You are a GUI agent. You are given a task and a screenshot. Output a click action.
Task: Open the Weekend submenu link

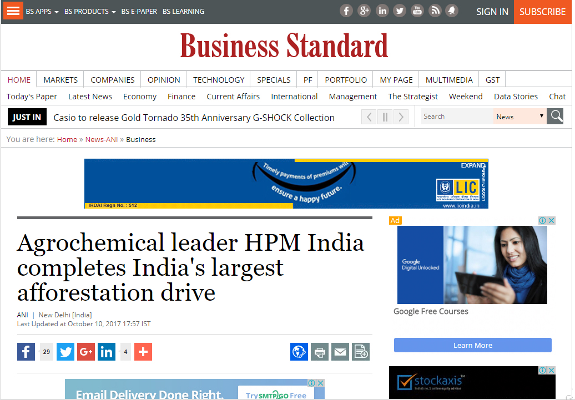466,97
